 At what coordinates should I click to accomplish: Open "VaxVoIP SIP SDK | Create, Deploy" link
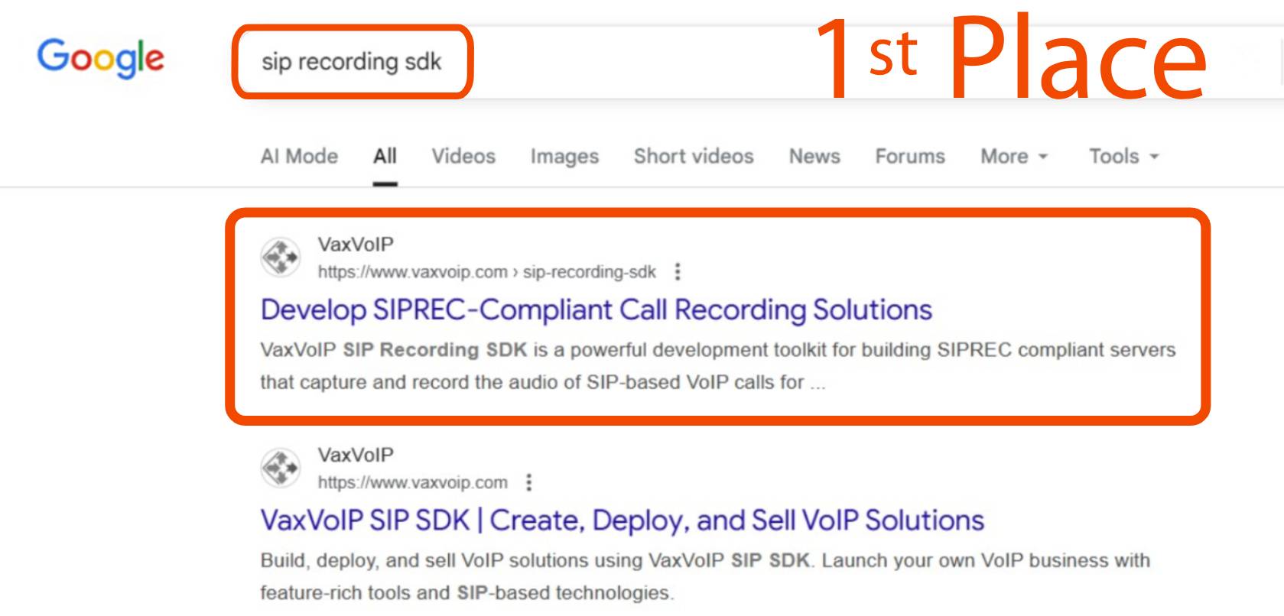click(622, 520)
